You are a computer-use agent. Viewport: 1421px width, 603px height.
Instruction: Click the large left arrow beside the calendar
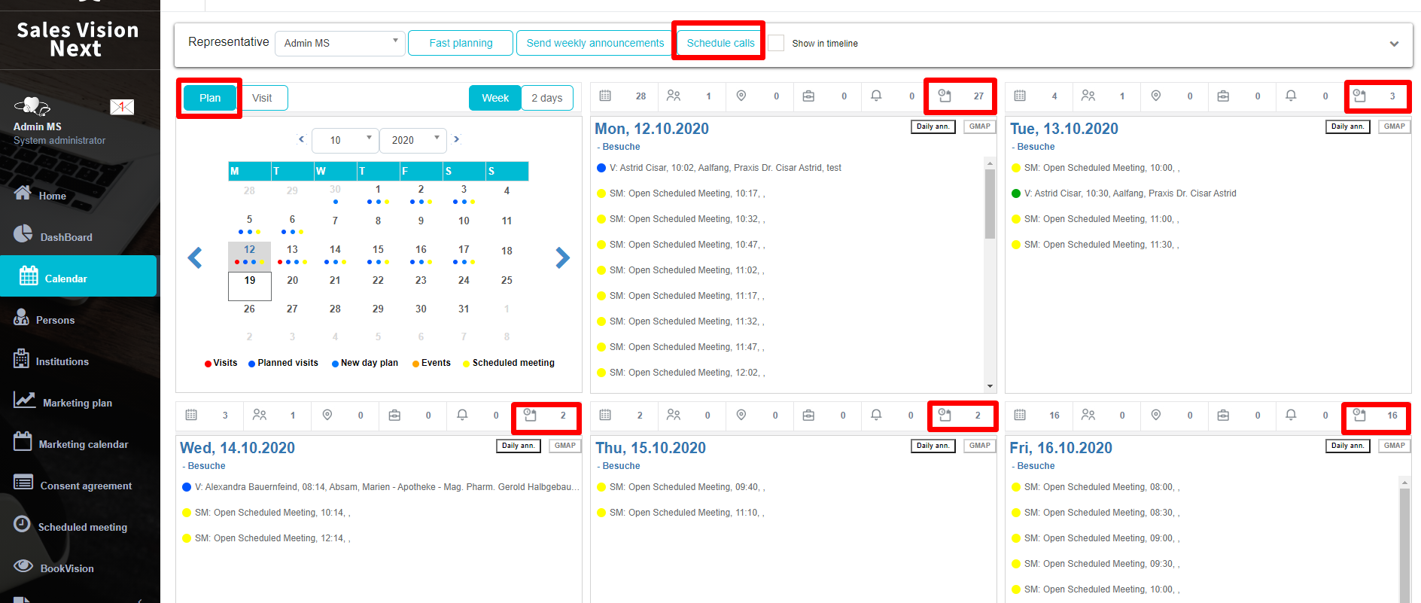tap(195, 258)
